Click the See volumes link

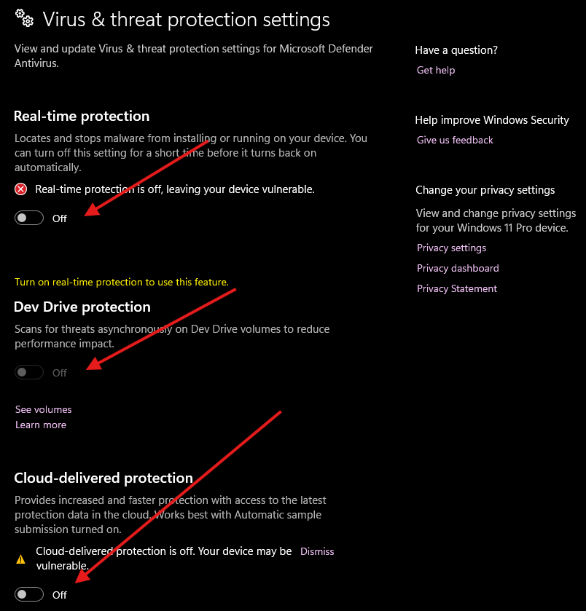[x=43, y=409]
